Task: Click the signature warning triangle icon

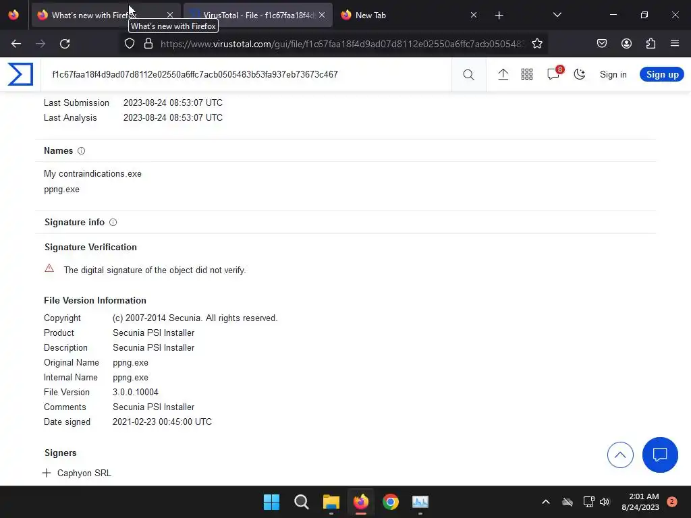Action: (x=49, y=268)
